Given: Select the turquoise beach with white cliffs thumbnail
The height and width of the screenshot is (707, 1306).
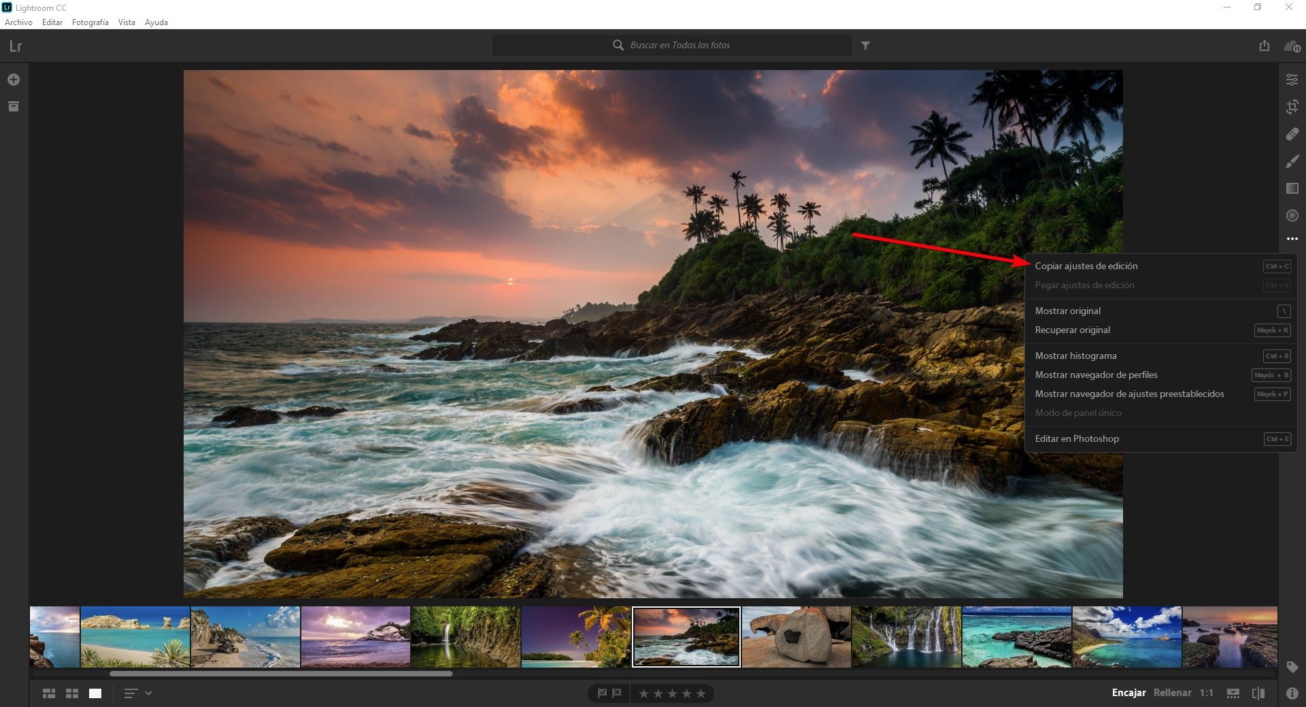Looking at the screenshot, I should click(x=135, y=637).
